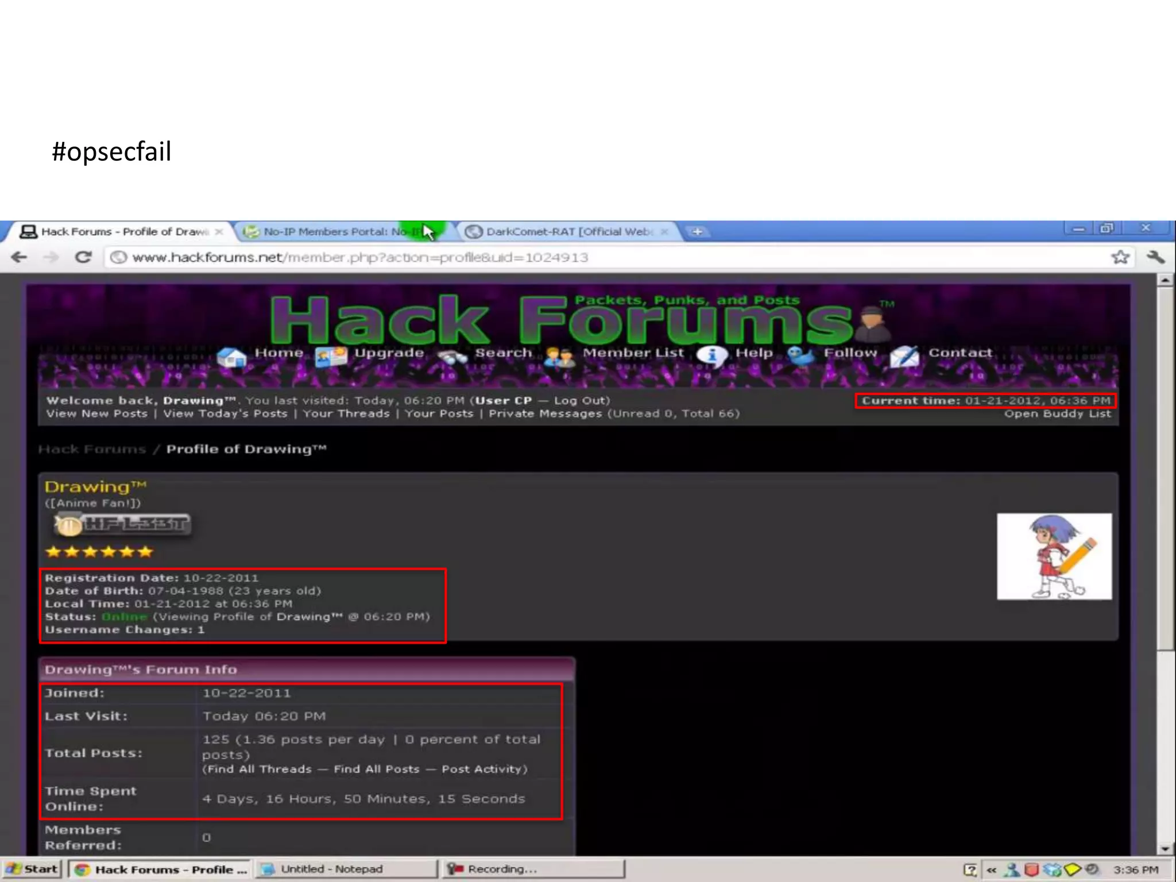Select Hack Forums - Profile taskbar button
Viewport: 1176px width, 882px height.
(160, 869)
